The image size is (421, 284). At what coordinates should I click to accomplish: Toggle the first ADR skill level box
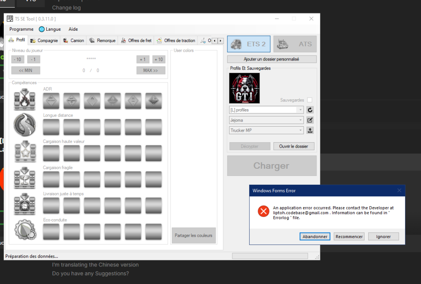51,100
